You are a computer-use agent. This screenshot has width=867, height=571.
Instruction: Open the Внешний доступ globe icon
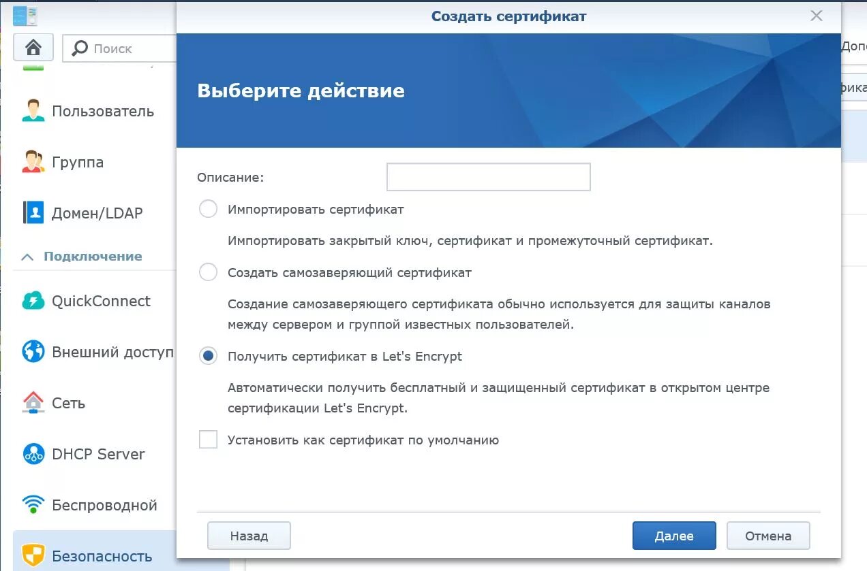coord(33,352)
